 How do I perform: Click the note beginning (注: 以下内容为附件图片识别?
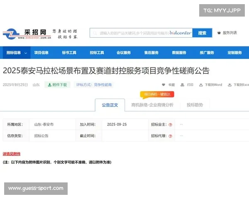pyautogui.click(x=57, y=162)
